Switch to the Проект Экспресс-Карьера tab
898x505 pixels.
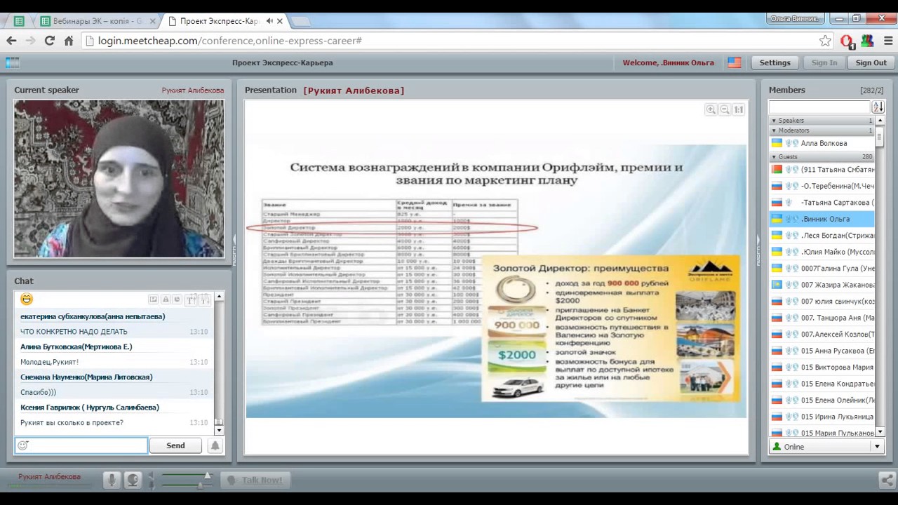tap(224, 21)
